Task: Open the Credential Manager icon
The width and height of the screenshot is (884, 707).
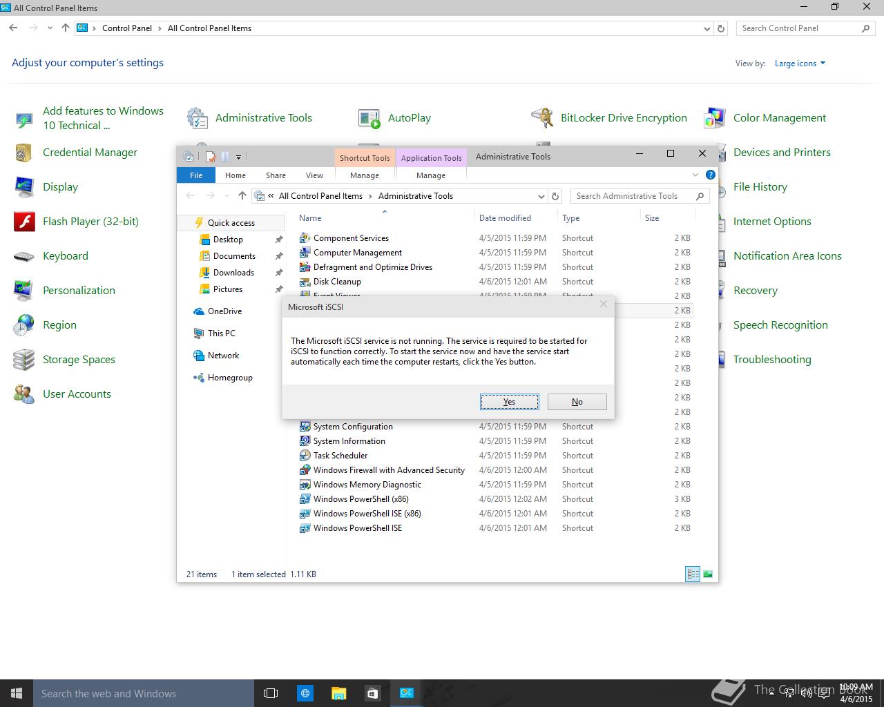Action: tap(24, 153)
